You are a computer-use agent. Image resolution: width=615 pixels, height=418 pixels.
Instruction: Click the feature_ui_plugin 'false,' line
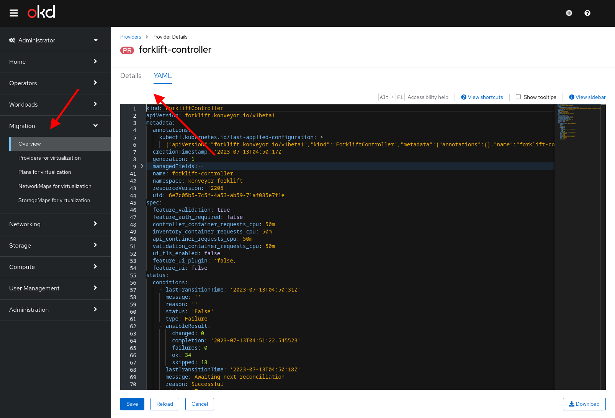pyautogui.click(x=196, y=261)
